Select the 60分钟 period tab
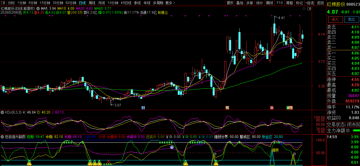This screenshot has width=360, height=166. click(71, 3)
